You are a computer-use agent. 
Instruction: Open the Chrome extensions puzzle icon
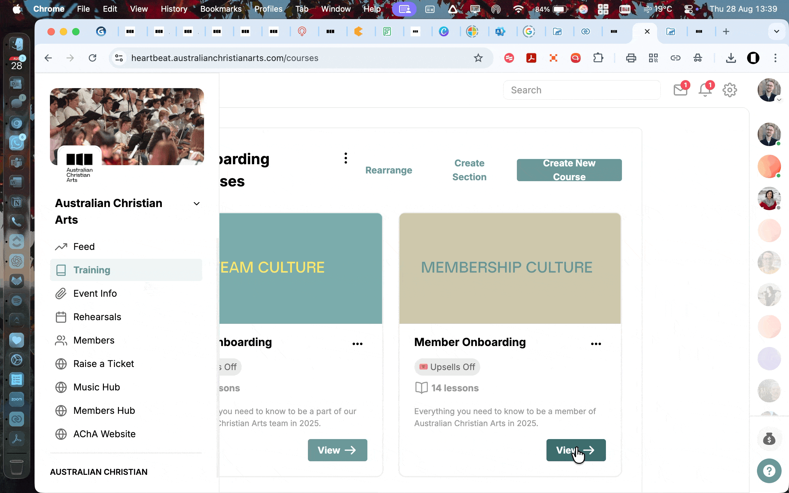pos(598,58)
